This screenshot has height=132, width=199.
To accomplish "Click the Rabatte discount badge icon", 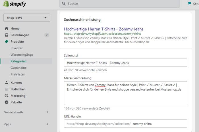I will click(7, 102).
